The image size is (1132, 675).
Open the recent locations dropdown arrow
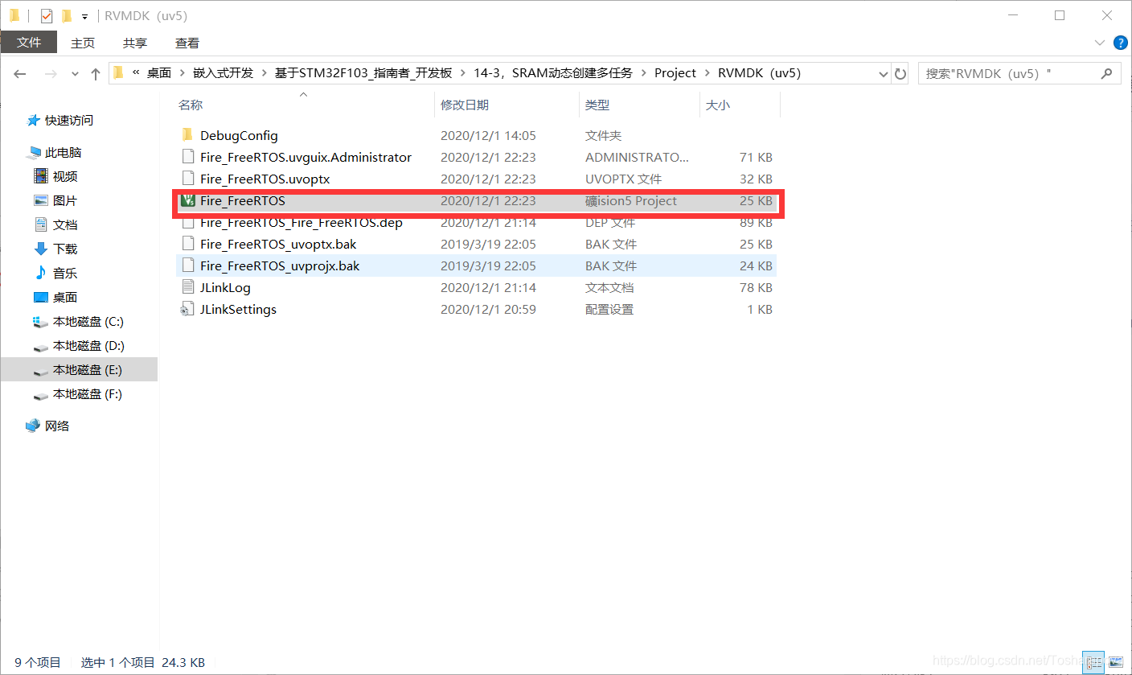click(x=75, y=73)
